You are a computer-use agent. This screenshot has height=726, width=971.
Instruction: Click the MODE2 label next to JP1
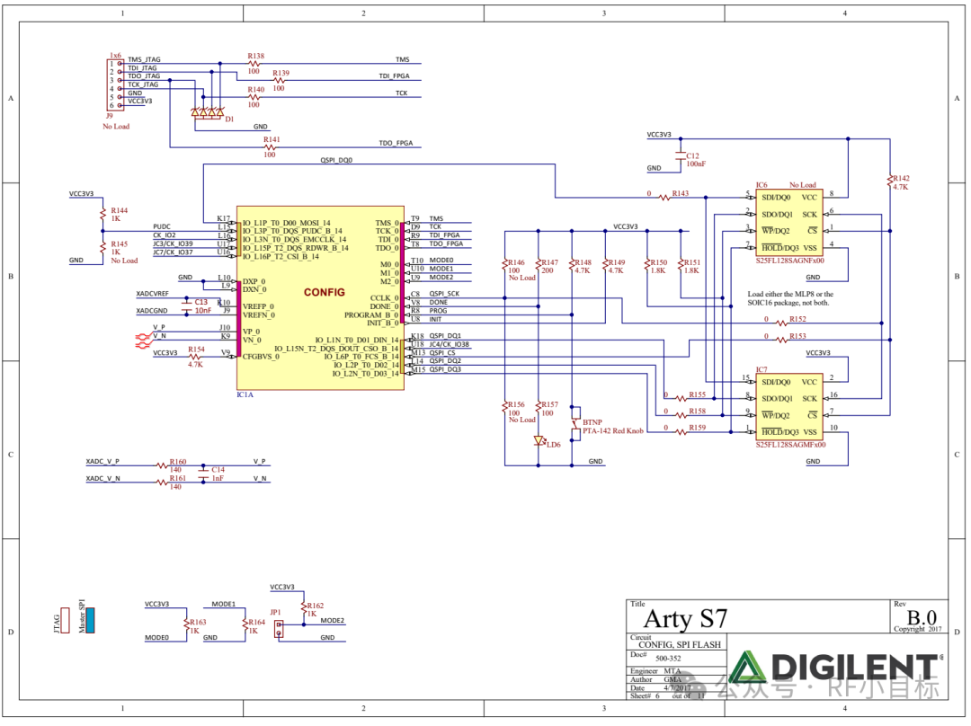(332, 621)
